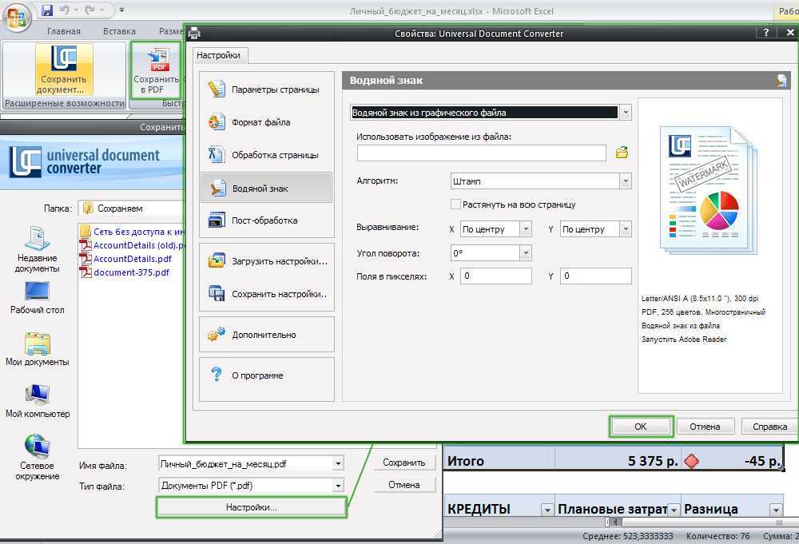Screen dimensions: 799x544
Task: Open the Page Processing section
Action: tap(267, 155)
